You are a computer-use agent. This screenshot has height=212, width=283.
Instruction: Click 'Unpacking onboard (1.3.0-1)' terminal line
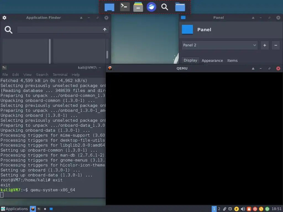(x=39, y=115)
